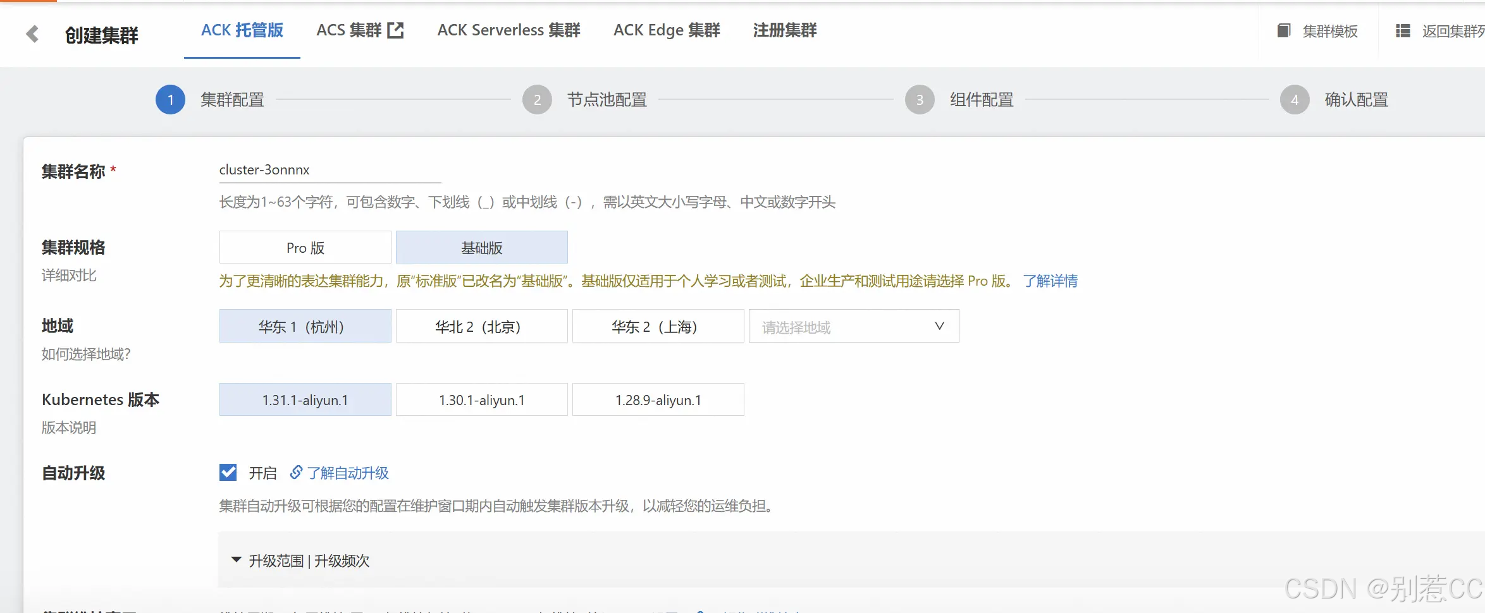Open ACS cluster external link icon
Viewport: 1485px width, 613px height.
395,30
